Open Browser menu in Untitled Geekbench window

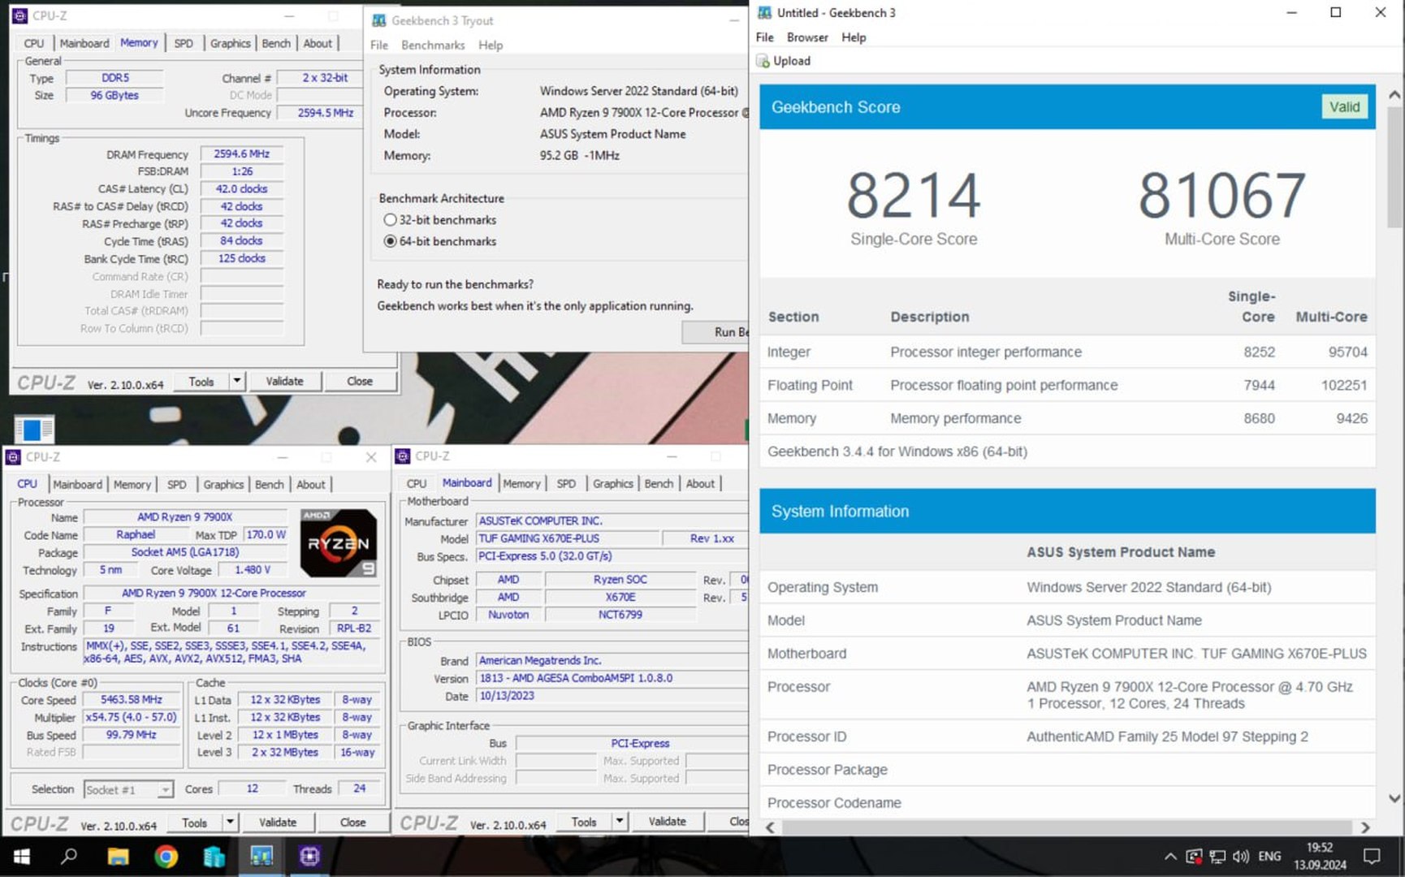click(807, 37)
